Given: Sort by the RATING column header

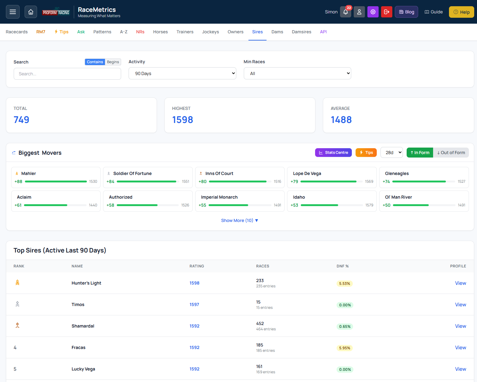Looking at the screenshot, I should [197, 266].
